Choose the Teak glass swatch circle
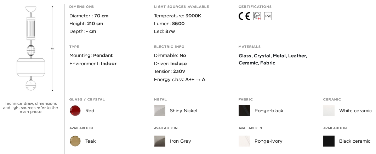This screenshot has height=154, width=376. (x=75, y=141)
